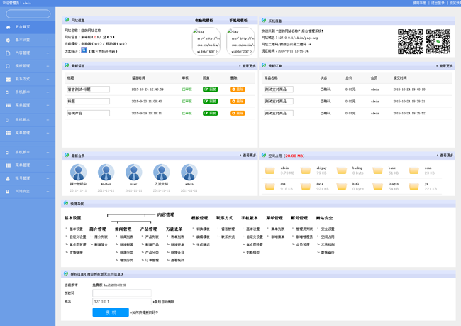The image size is (461, 326).
Task: Open the alipay folder icon
Action: pyautogui.click(x=305, y=170)
